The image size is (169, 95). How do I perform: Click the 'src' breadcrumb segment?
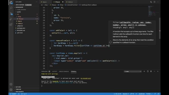pos(42,5)
